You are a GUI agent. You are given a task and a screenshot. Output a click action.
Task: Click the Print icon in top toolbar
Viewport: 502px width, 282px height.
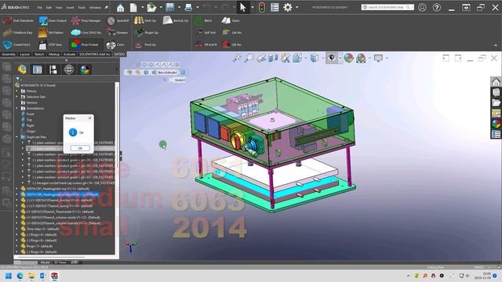[x=188, y=7]
